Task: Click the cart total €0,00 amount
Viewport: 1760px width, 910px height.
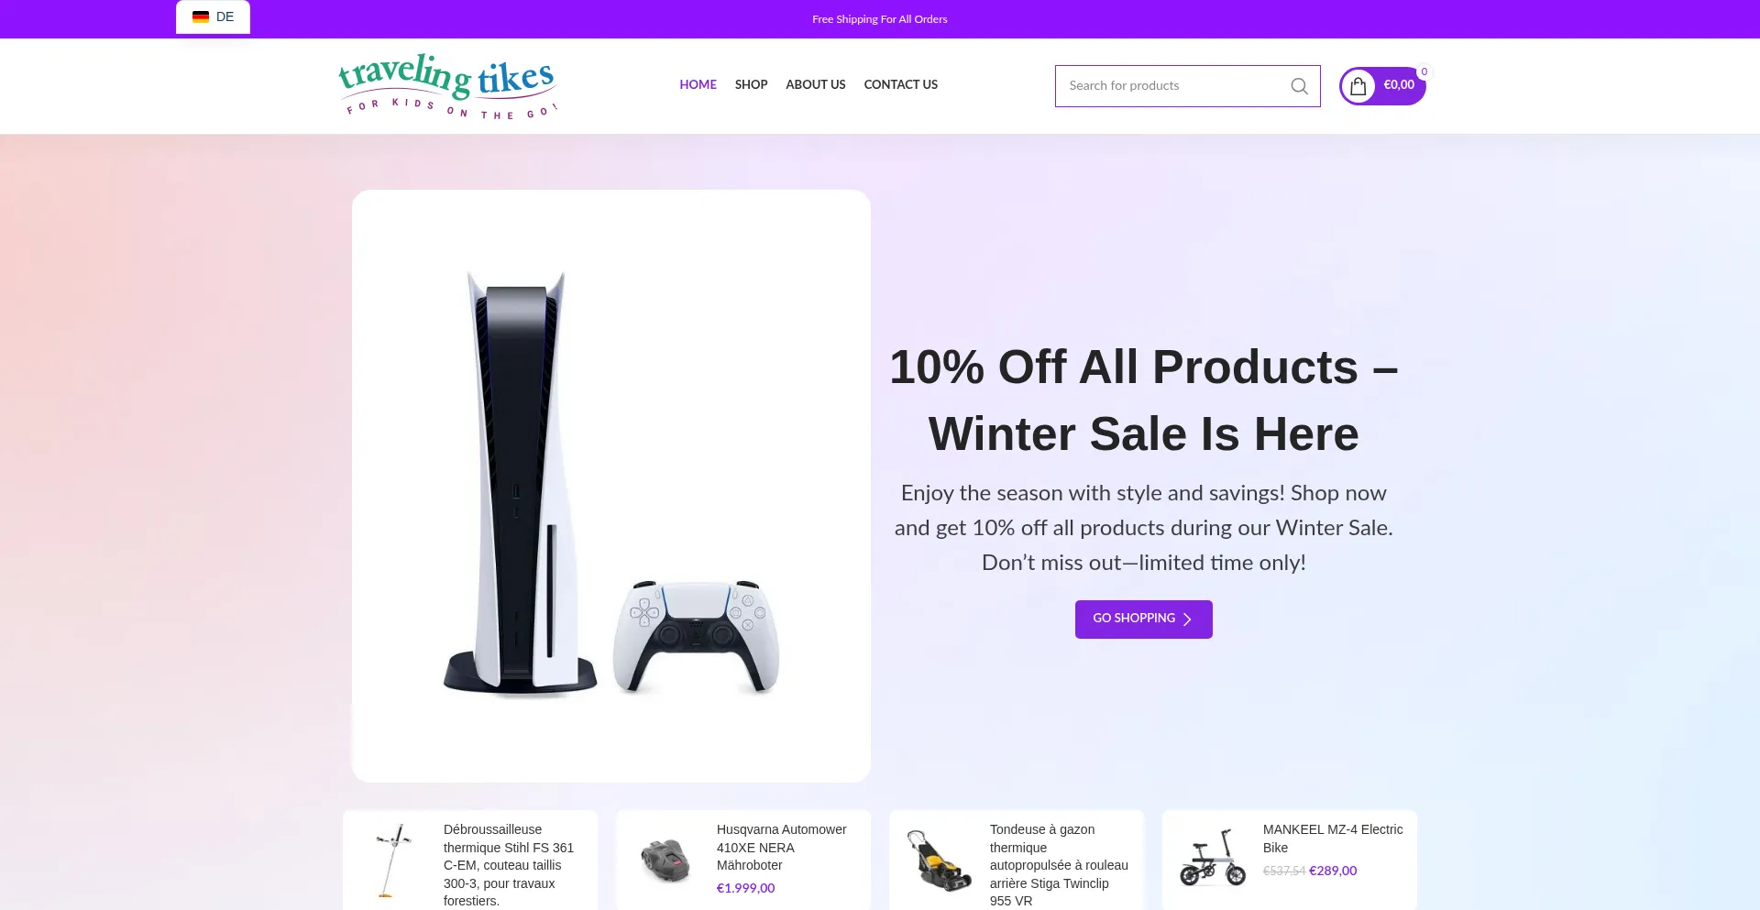Action: [x=1399, y=84]
